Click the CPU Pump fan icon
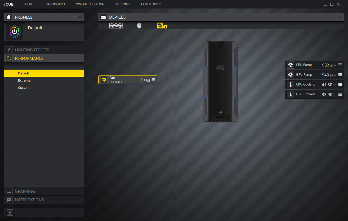This screenshot has width=348, height=221. [x=290, y=65]
